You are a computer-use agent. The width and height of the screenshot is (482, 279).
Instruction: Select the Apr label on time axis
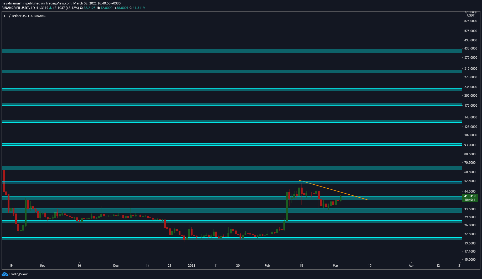[411, 266]
